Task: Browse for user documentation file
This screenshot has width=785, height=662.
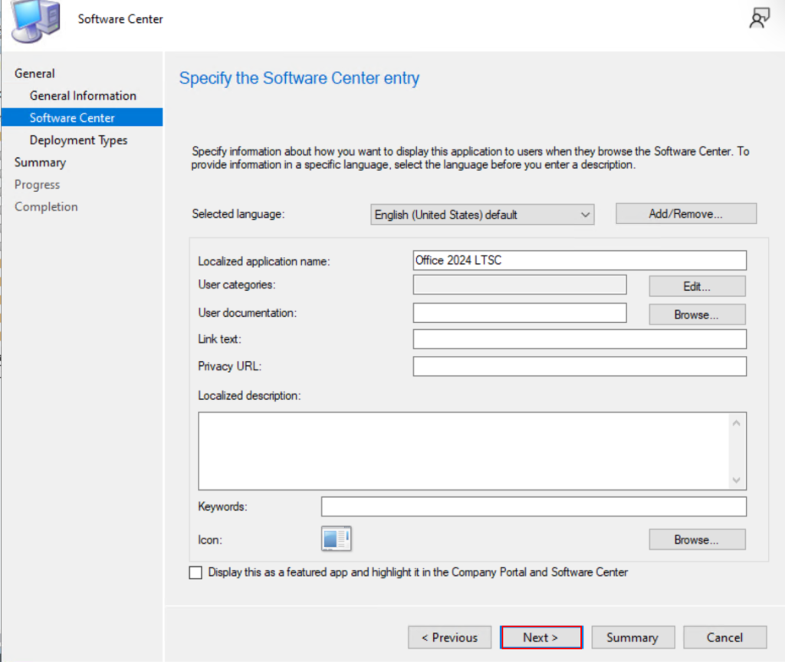Action: (x=697, y=315)
